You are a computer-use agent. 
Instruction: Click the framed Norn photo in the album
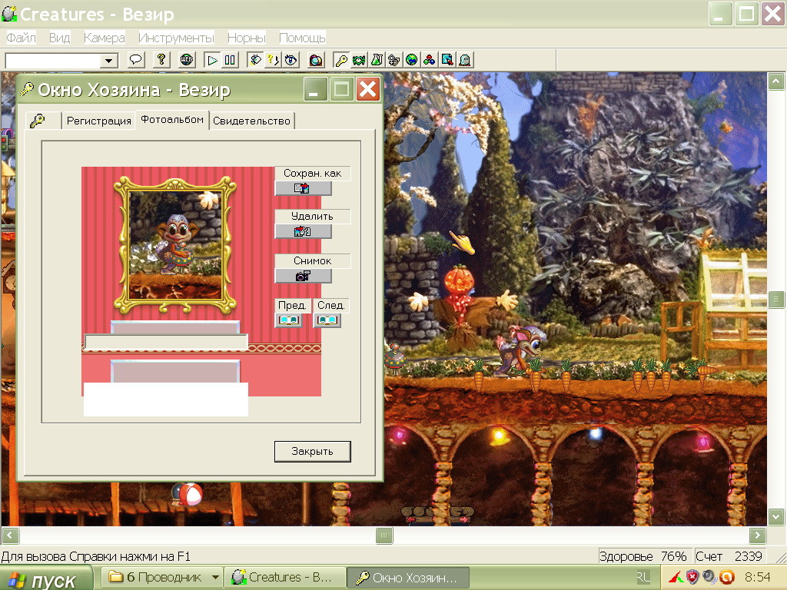pos(175,245)
